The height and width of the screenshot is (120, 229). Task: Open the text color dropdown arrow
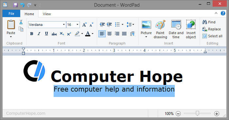93,34
